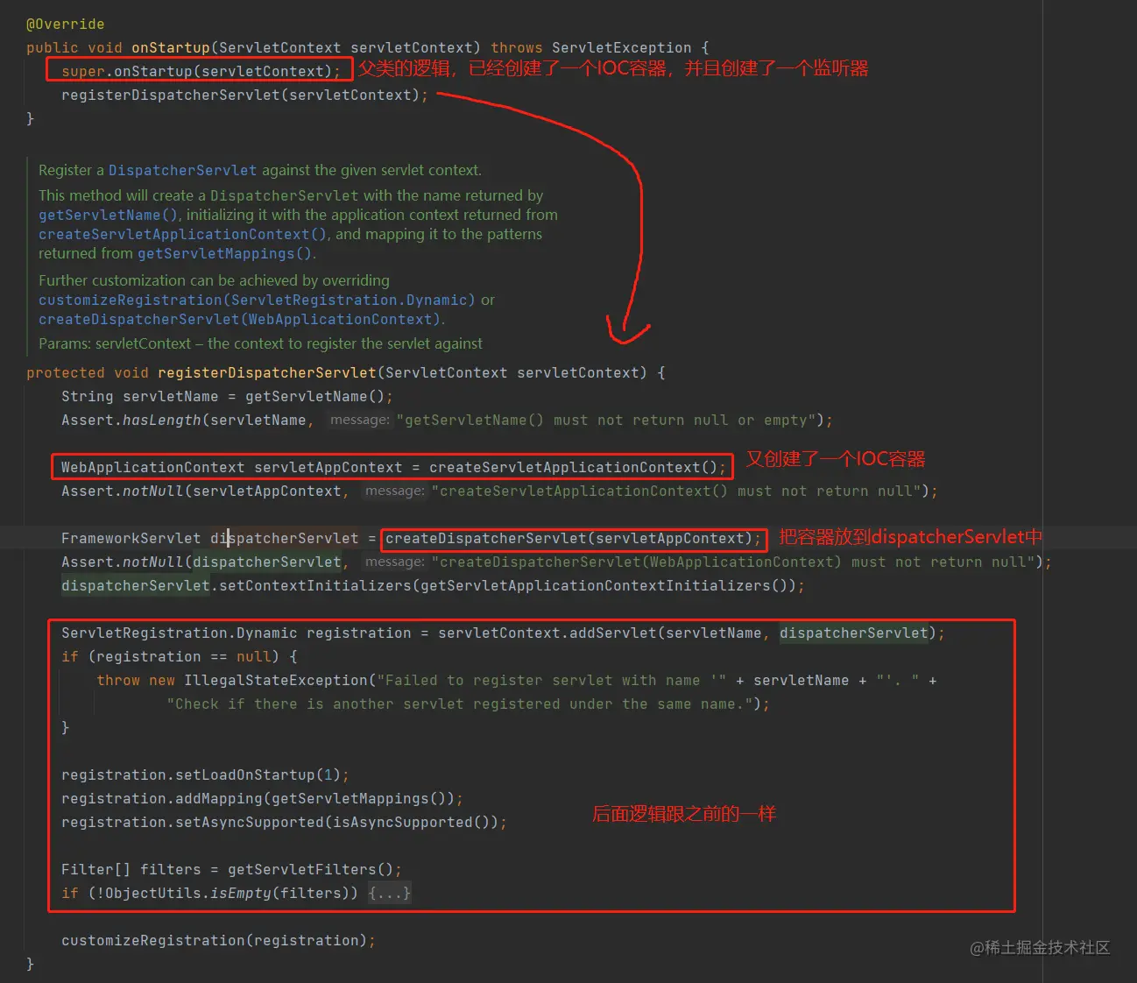Click null in the if (registration == null) check

tap(254, 656)
